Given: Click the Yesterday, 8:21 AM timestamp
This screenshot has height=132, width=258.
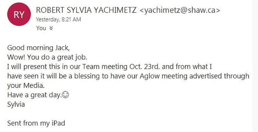Looking at the screenshot, I should [x=58, y=20].
